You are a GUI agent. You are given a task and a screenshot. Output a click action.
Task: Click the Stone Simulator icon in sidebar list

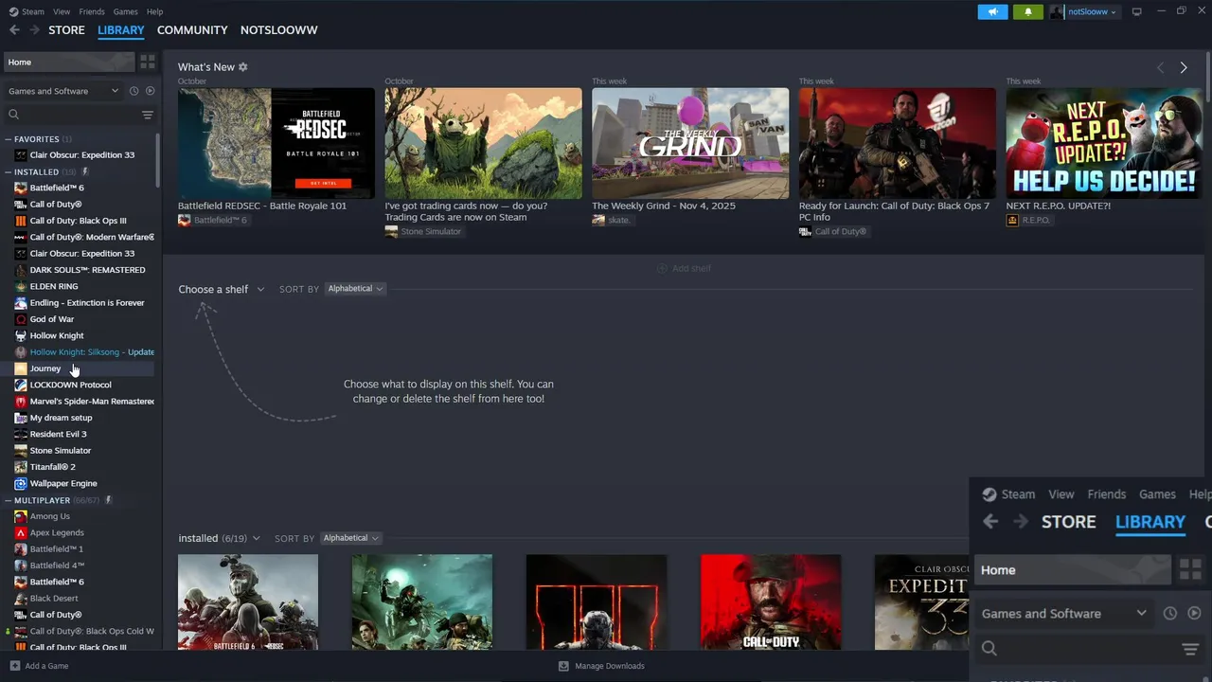click(x=21, y=451)
